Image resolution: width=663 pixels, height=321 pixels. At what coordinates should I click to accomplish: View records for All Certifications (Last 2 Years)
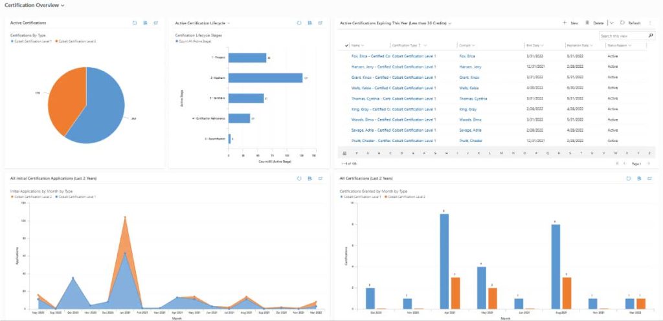(639, 178)
